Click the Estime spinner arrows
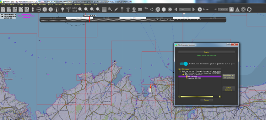266x120 pixels. point(219,9)
